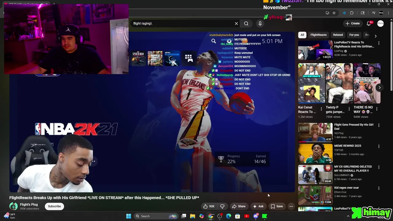
Task: Open the YouTube app from the taskbar
Action: (x=247, y=216)
